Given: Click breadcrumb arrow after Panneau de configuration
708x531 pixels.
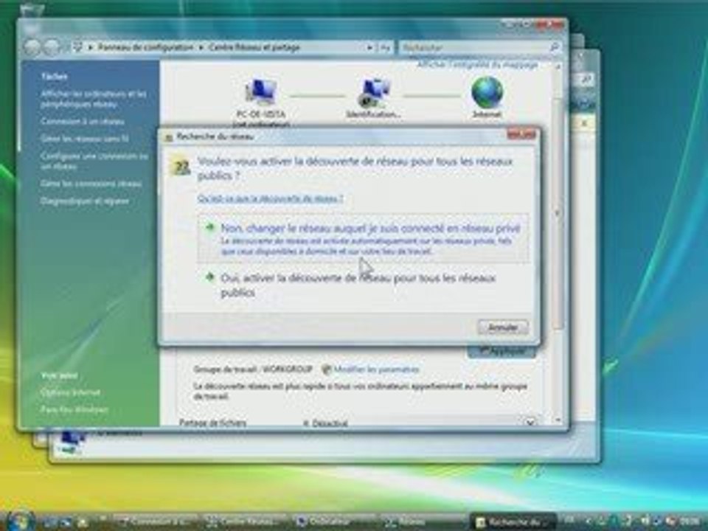Looking at the screenshot, I should click(201, 47).
